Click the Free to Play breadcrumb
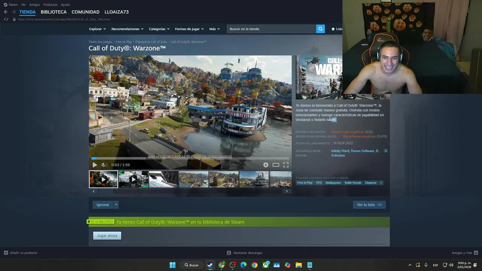 124,42
